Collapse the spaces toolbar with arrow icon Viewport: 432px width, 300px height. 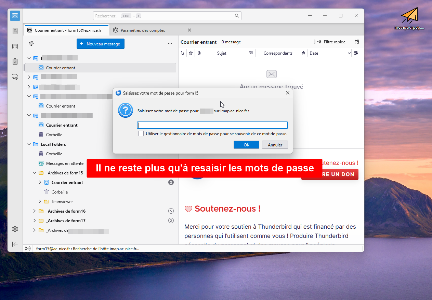pyautogui.click(x=15, y=244)
